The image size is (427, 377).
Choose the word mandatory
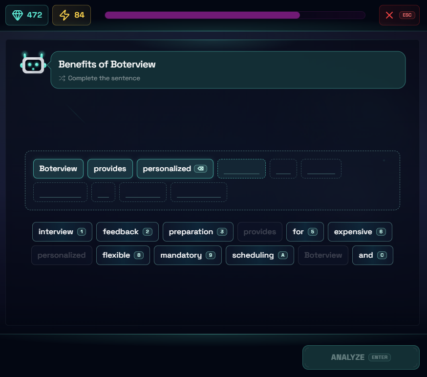(188, 255)
